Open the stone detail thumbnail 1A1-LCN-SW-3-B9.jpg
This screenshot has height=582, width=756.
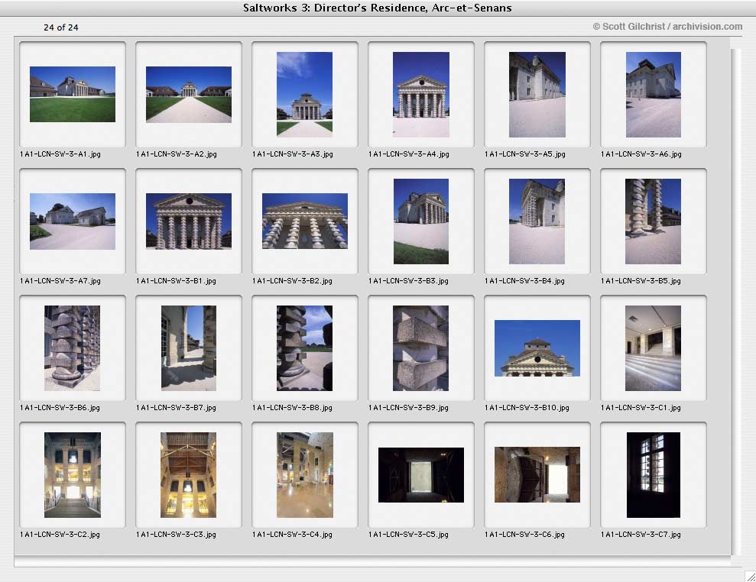click(x=420, y=348)
